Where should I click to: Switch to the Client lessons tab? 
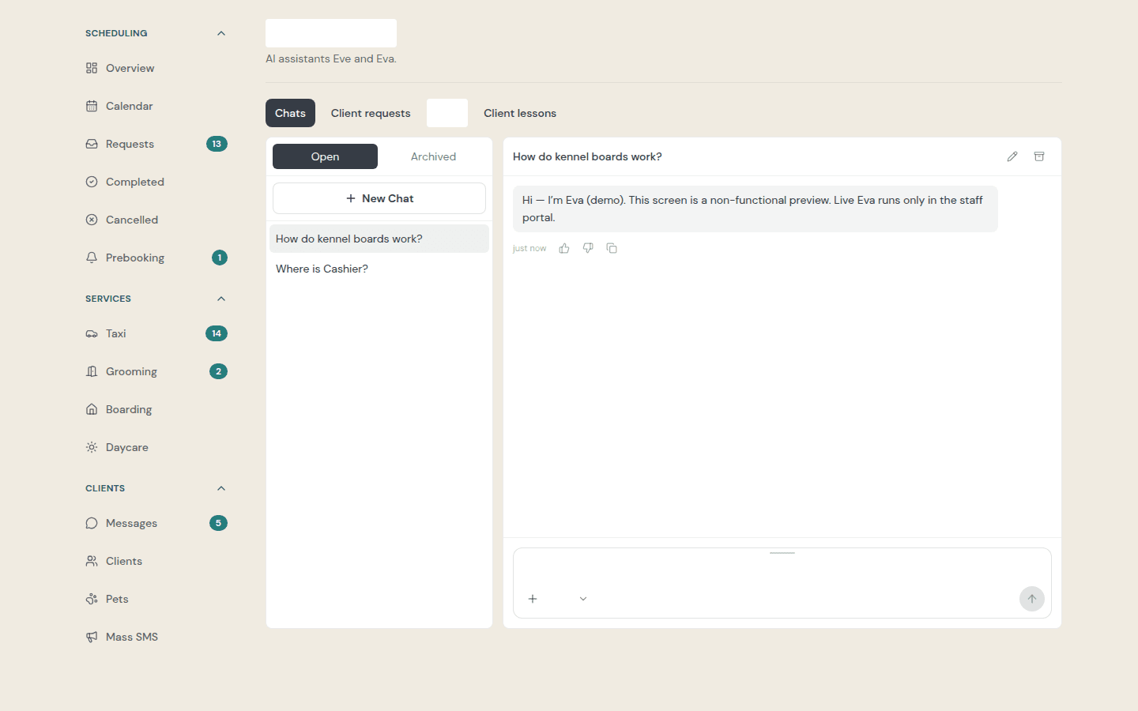click(520, 113)
